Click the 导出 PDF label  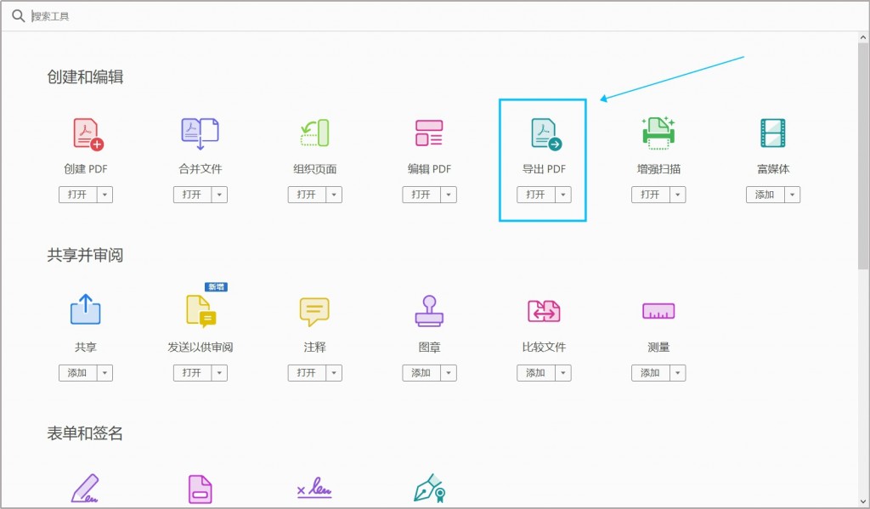click(x=544, y=169)
